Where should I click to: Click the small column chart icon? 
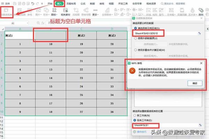115,10
